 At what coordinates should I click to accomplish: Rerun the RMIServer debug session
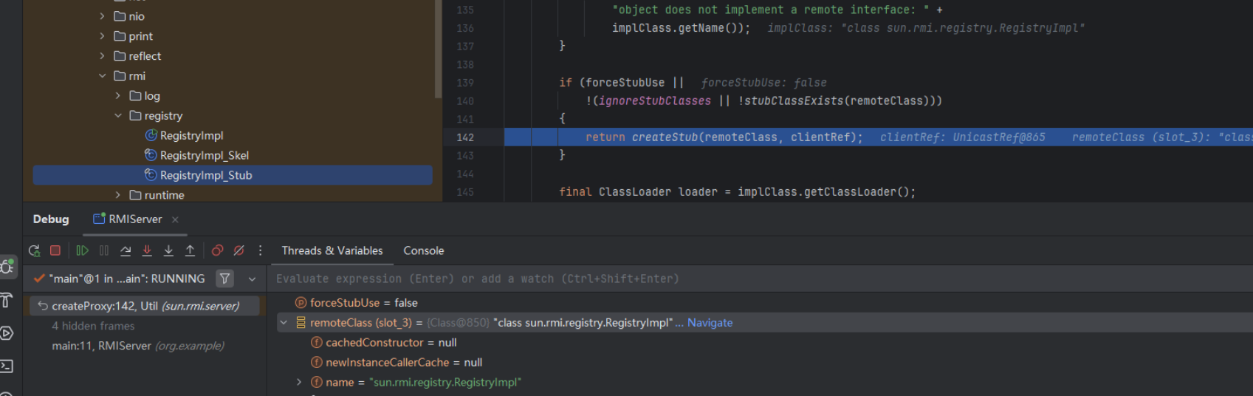pos(34,251)
